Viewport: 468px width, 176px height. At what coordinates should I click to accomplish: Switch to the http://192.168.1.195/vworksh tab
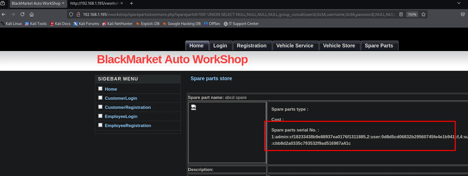click(96, 3)
